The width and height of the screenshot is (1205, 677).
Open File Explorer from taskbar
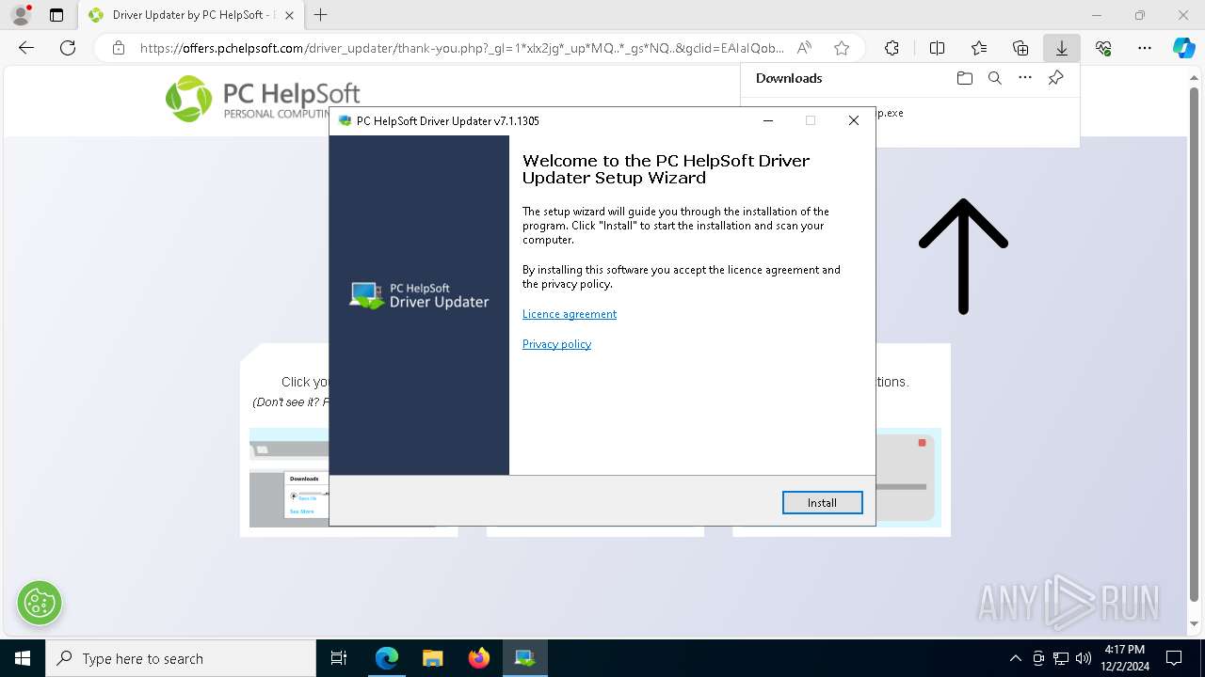[x=432, y=658]
